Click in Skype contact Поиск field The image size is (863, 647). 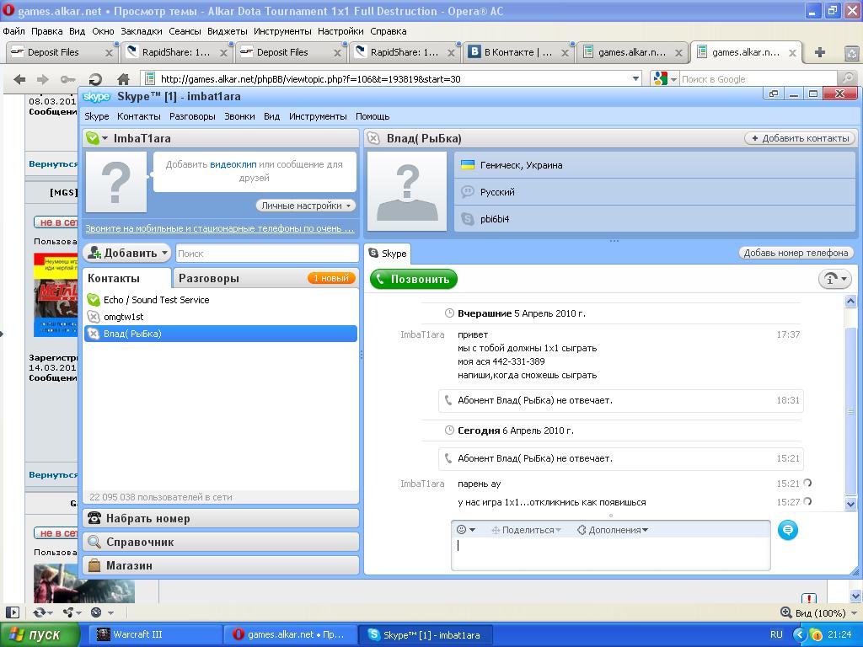pyautogui.click(x=267, y=254)
